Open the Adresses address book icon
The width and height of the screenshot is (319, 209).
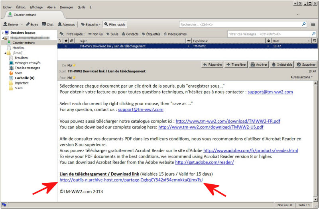(60, 24)
